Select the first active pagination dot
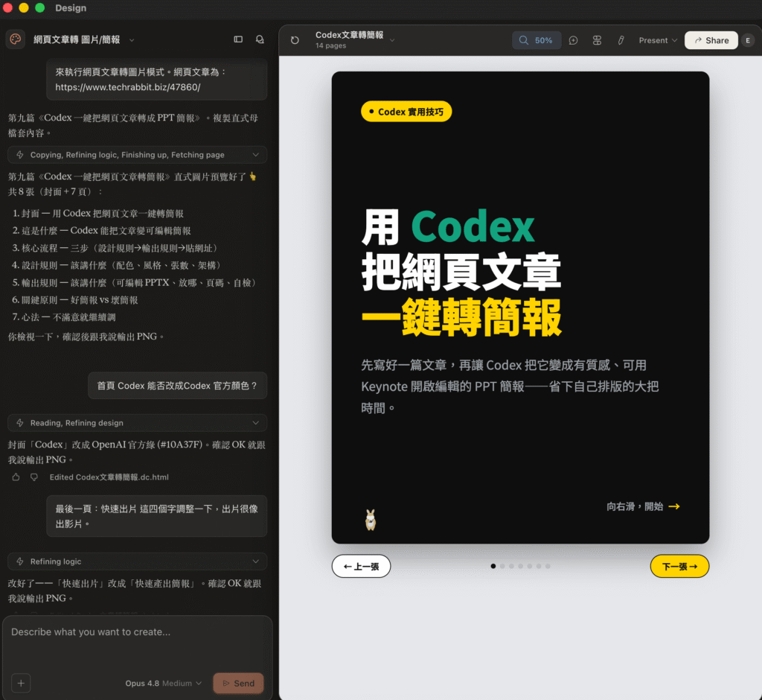Image resolution: width=762 pixels, height=700 pixels. 493,566
